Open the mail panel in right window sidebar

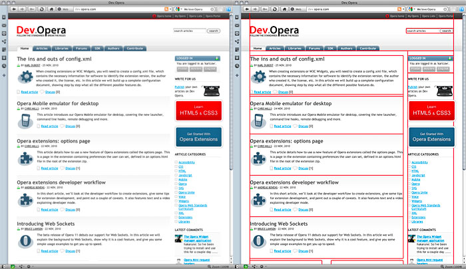point(237,25)
